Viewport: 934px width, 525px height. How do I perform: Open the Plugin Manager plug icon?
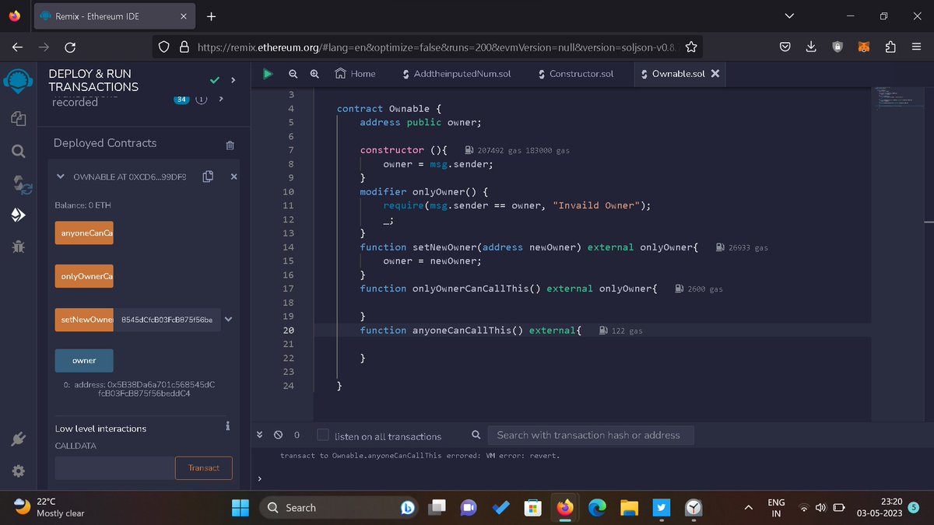click(x=18, y=439)
